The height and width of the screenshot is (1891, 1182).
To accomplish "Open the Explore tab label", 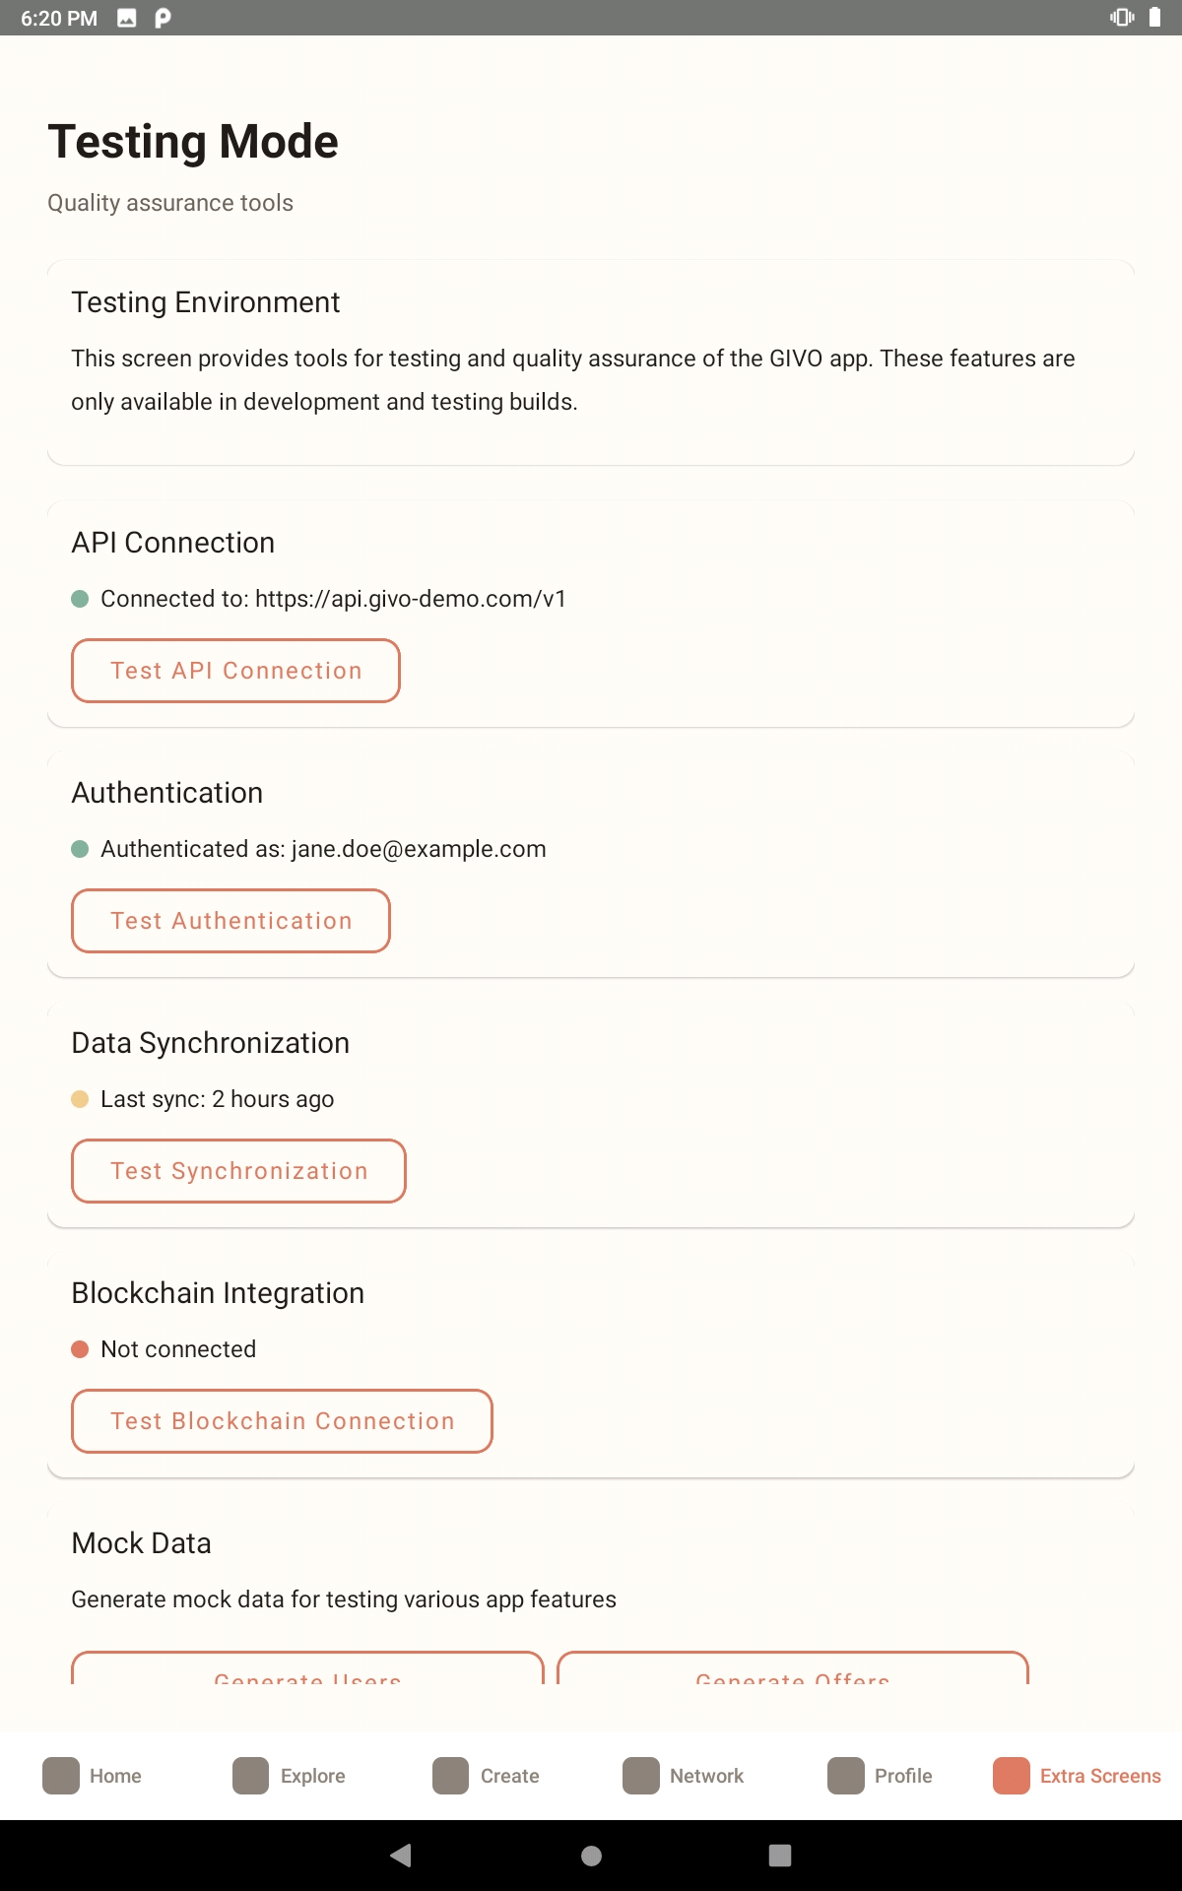I will pos(312,1776).
